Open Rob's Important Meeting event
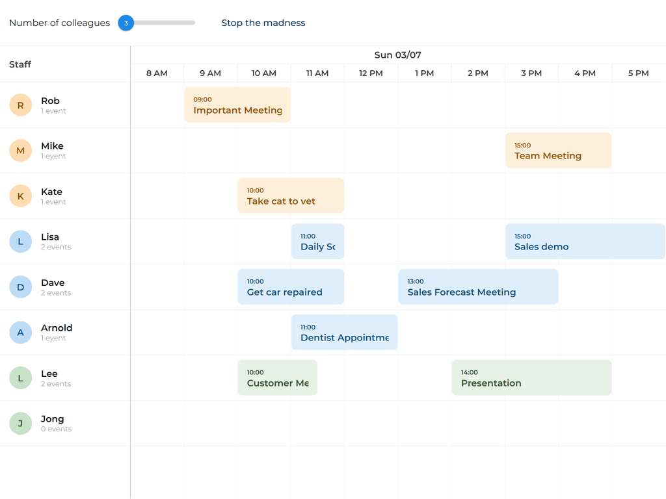 237,105
